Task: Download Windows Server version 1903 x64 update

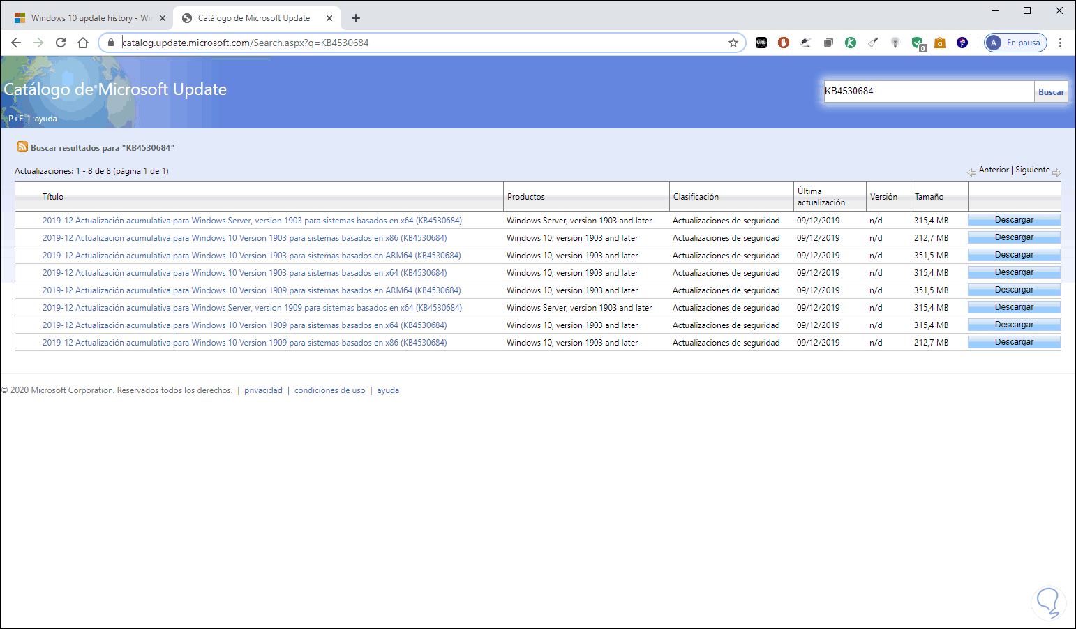Action: (x=1014, y=220)
